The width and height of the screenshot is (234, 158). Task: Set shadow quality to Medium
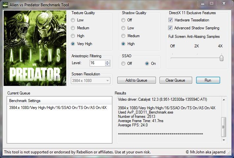pyautogui.click(x=124, y=36)
